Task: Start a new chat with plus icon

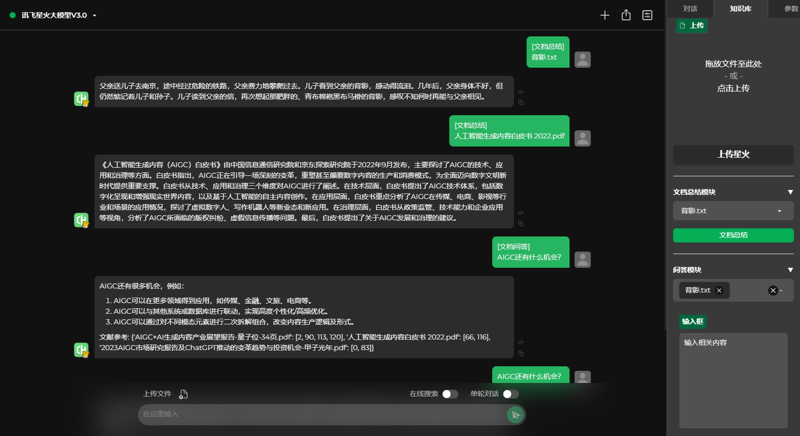Action: 604,15
